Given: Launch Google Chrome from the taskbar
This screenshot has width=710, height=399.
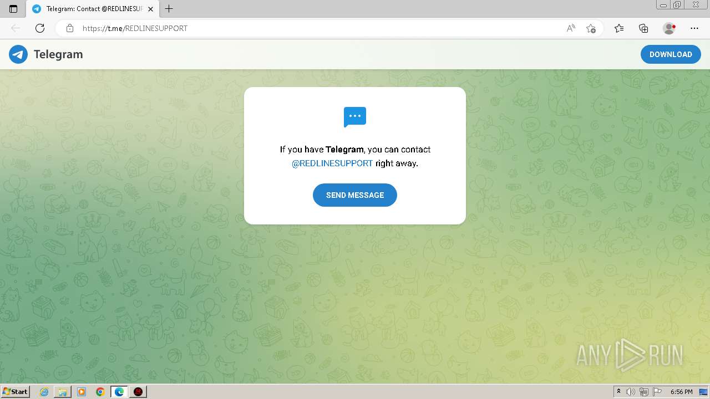Looking at the screenshot, I should point(100,392).
